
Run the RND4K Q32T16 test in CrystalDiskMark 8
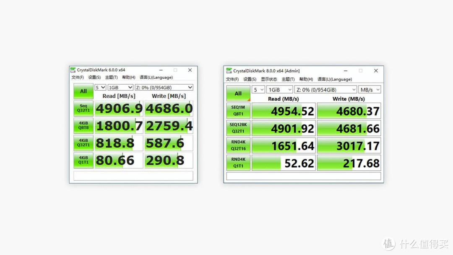tap(238, 145)
